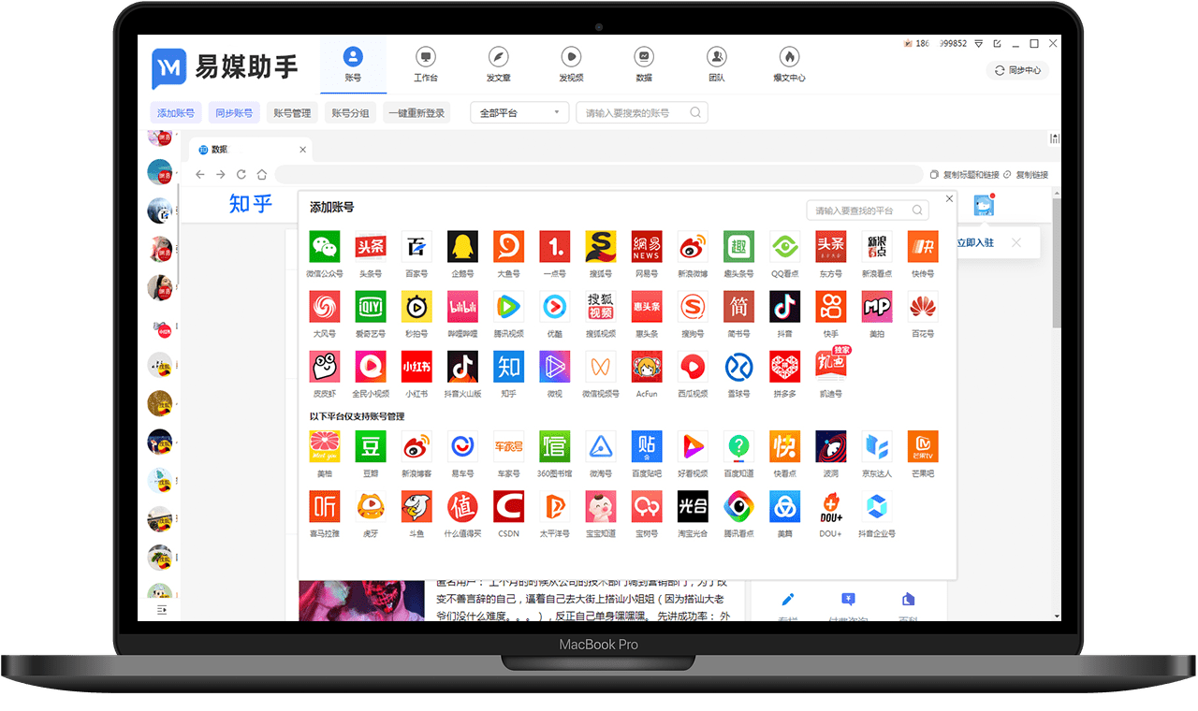Open the 团队 tab
Image resolution: width=1198 pixels, height=711 pixels.
(x=716, y=65)
